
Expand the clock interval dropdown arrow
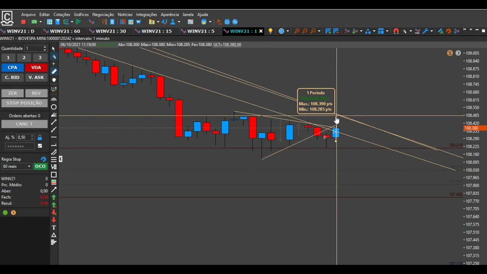point(288,31)
